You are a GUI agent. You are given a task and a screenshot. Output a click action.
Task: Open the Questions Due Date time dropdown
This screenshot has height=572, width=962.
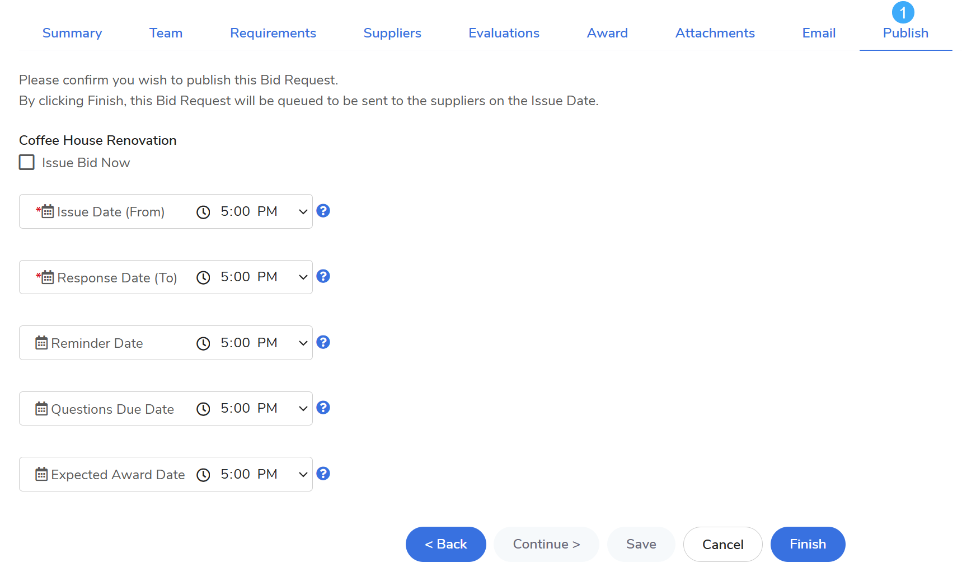(x=303, y=409)
